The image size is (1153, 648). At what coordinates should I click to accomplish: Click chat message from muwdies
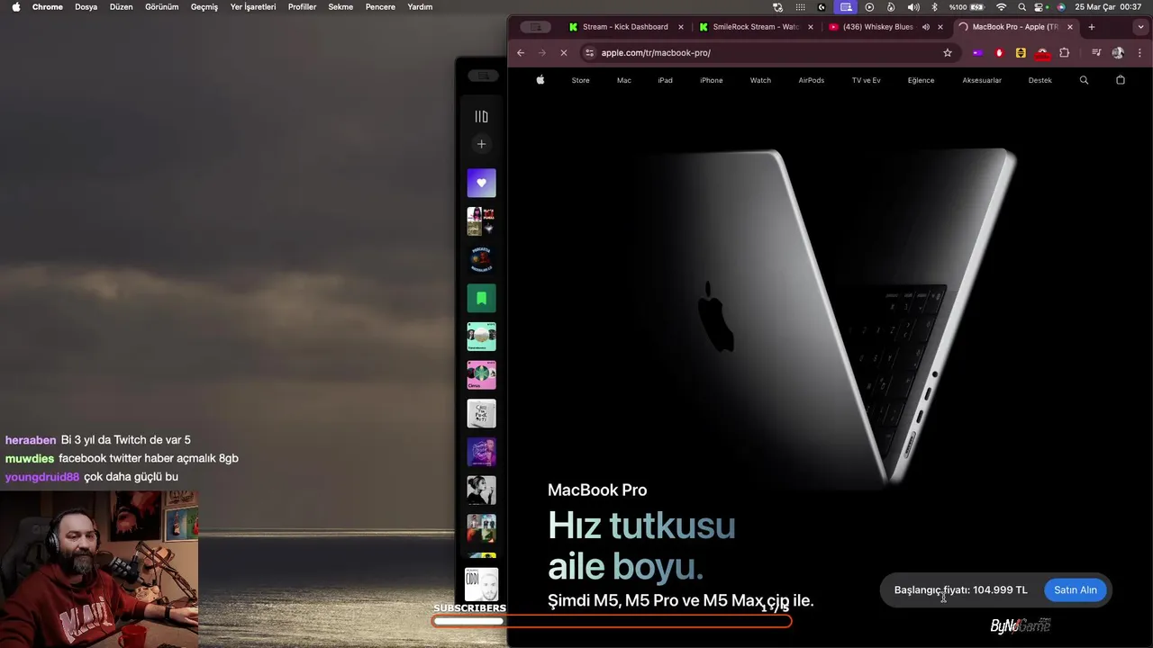pyautogui.click(x=122, y=458)
